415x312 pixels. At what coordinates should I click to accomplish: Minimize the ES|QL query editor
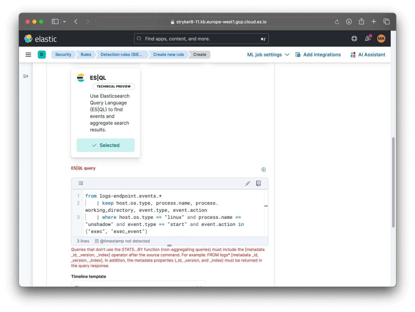[248, 183]
